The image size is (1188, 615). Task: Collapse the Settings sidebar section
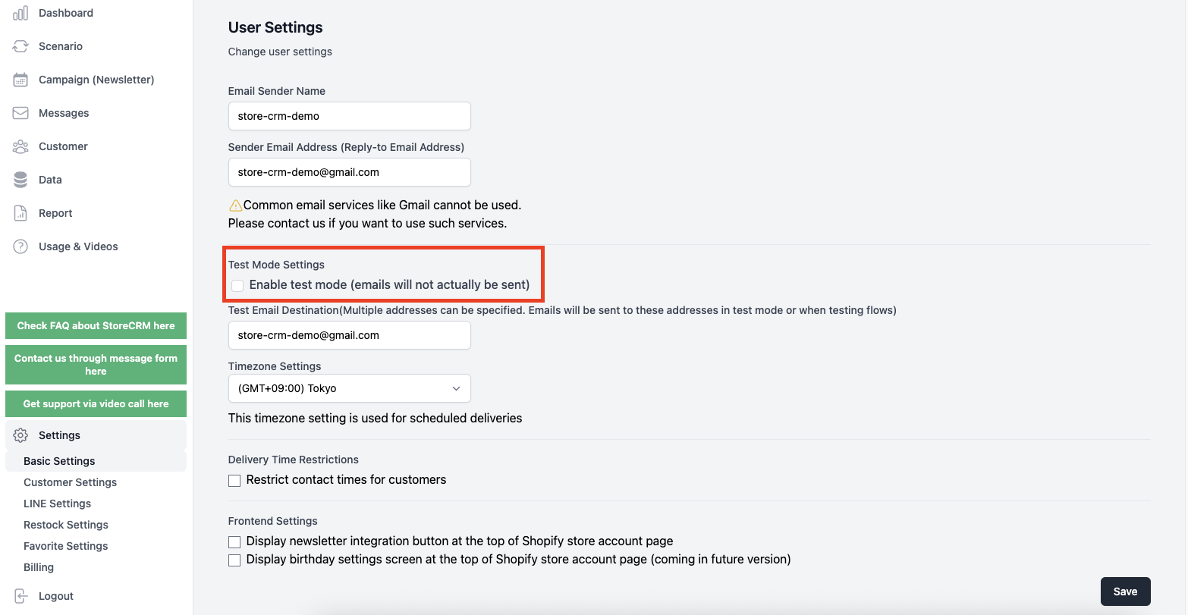96,435
